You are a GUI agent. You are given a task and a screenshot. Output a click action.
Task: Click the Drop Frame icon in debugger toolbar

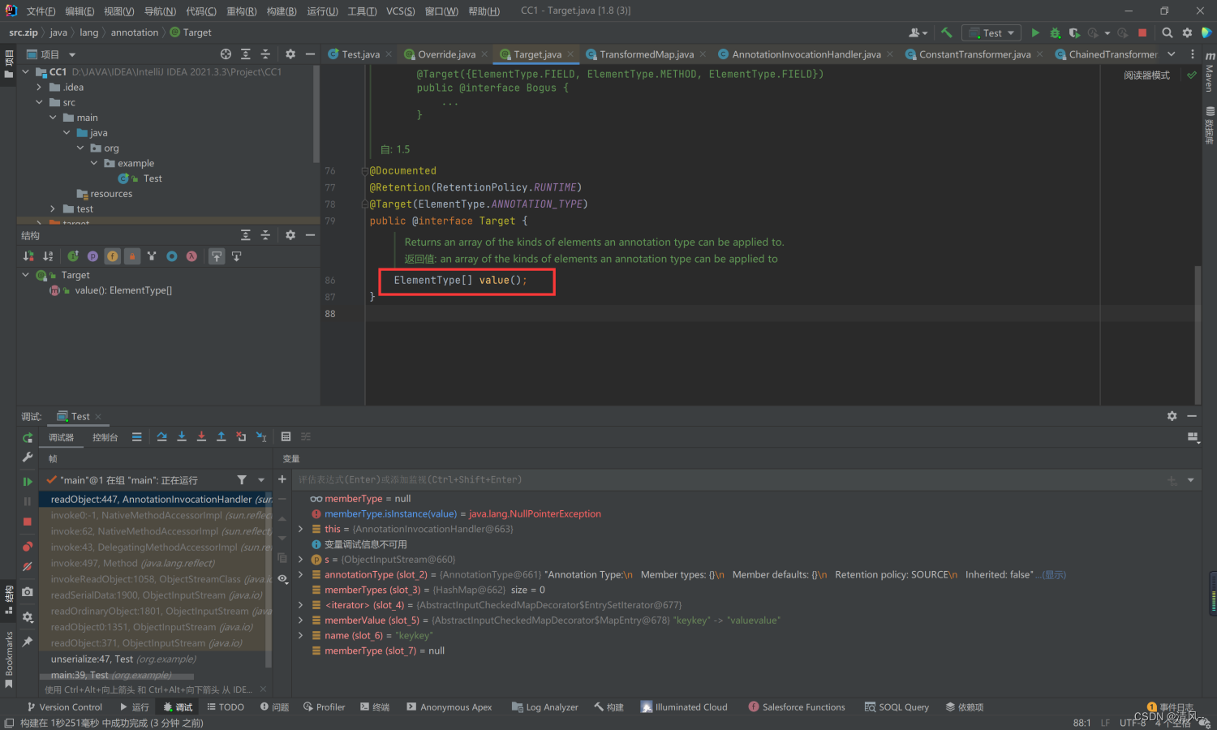tap(241, 436)
